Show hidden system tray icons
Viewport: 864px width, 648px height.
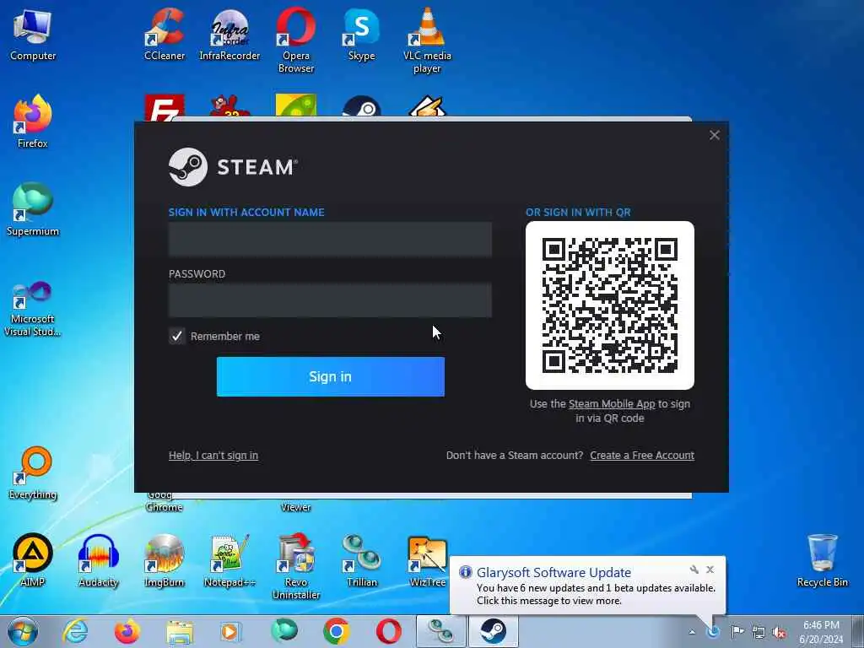pyautogui.click(x=692, y=632)
